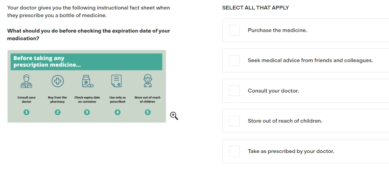The height and width of the screenshot is (172, 389).
Task: Enable 'Store out of reach of children' checkbox
Action: [x=234, y=121]
